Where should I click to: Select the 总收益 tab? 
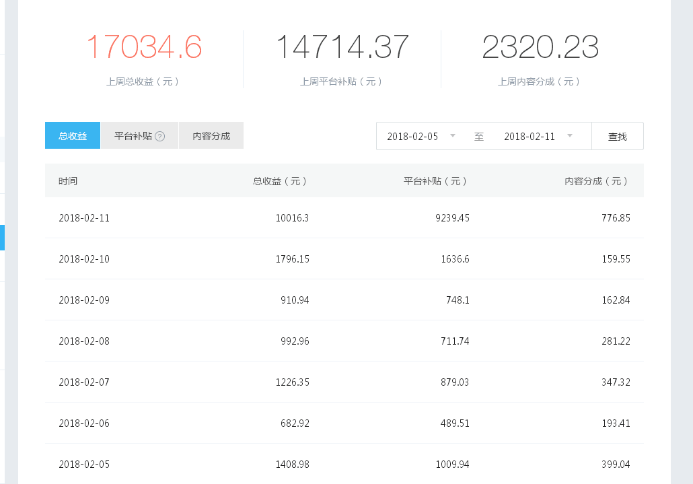click(x=73, y=135)
